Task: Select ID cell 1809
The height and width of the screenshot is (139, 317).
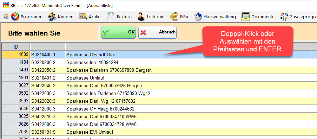Action: pos(16,55)
